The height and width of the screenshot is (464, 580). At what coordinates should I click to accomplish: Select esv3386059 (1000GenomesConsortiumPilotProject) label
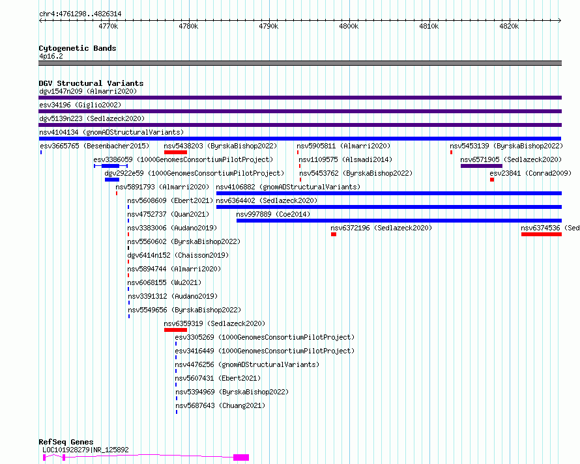coord(183,159)
